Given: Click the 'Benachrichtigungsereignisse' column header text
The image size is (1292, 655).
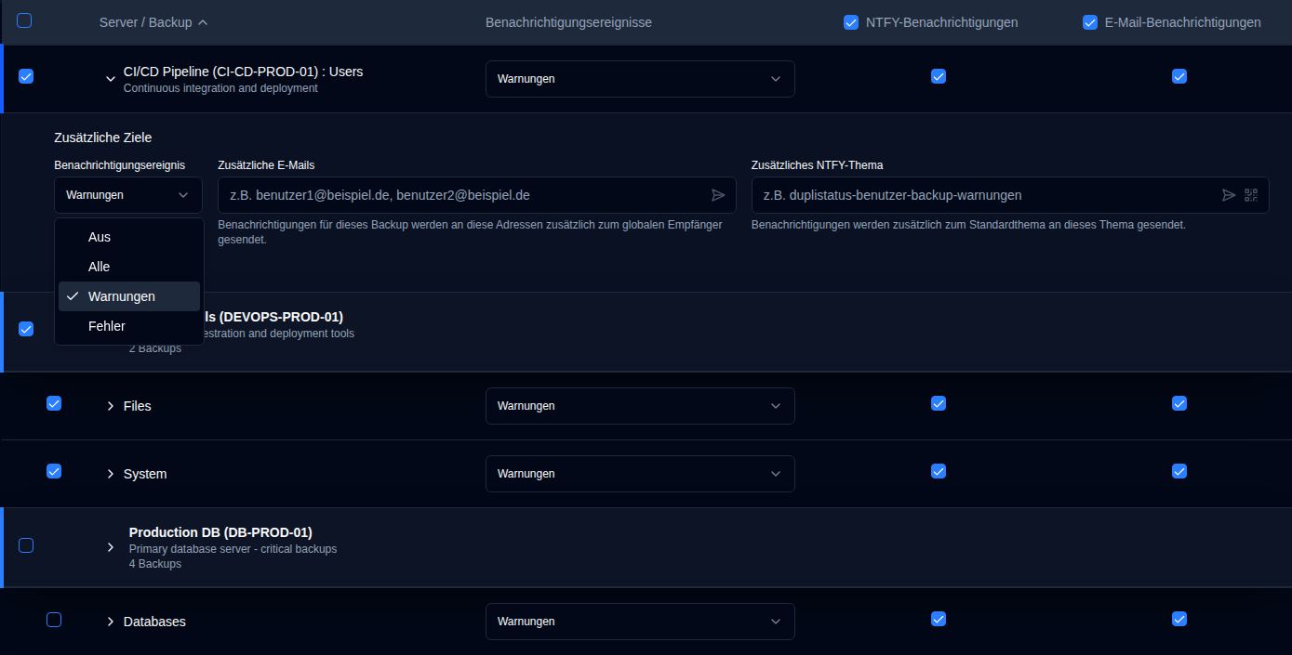Looking at the screenshot, I should [x=568, y=22].
